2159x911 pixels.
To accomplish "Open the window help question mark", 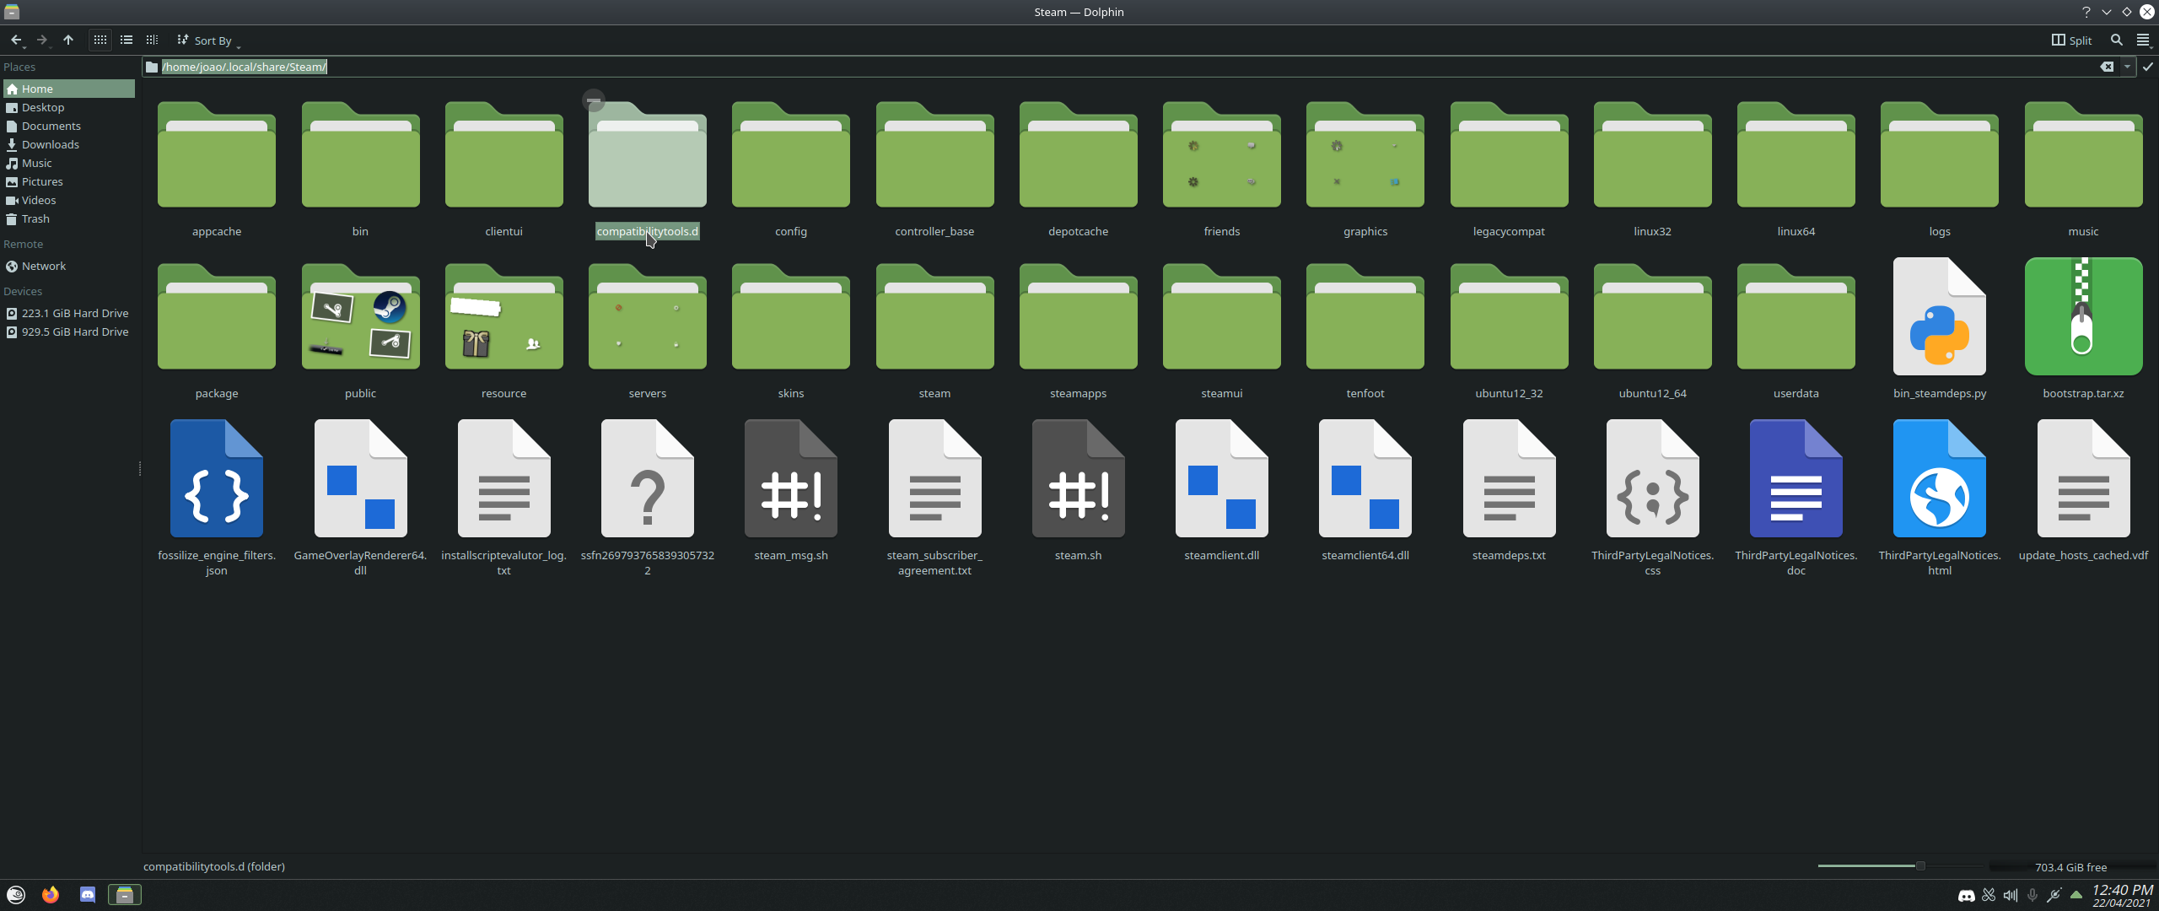I will pyautogui.click(x=2086, y=12).
